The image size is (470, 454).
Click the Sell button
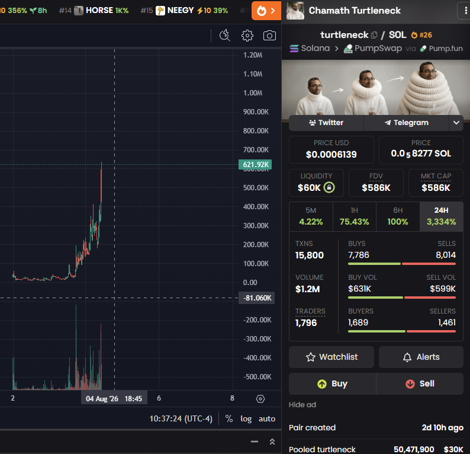(420, 384)
